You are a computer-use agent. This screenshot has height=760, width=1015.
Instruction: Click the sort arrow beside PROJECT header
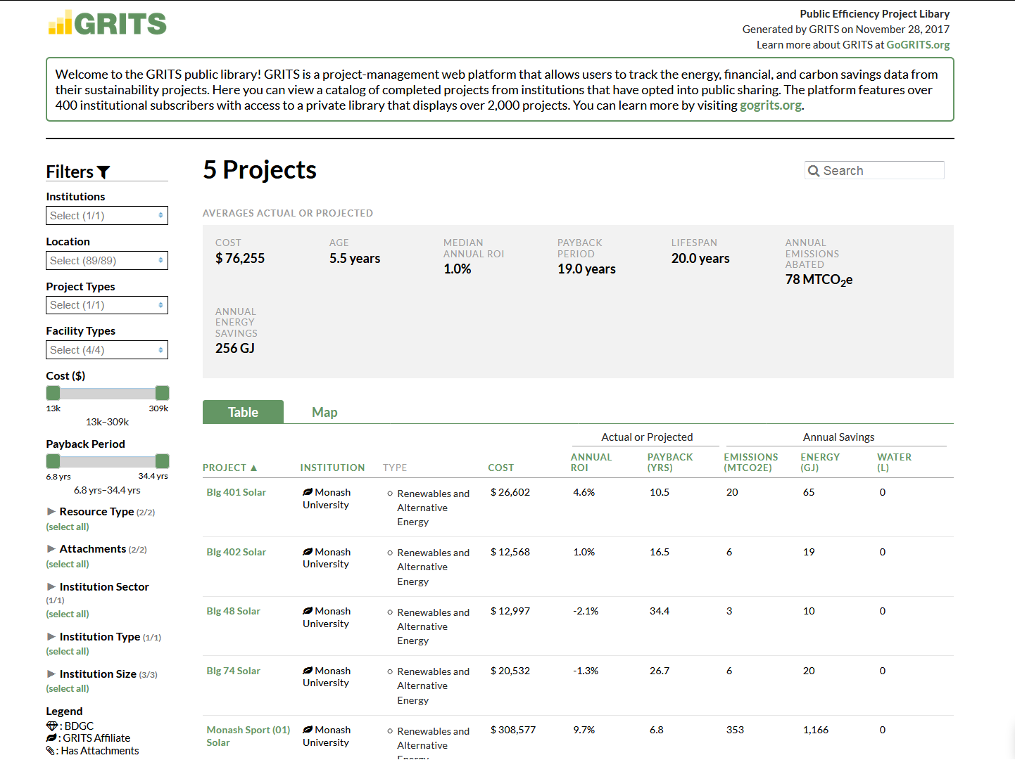(x=253, y=468)
